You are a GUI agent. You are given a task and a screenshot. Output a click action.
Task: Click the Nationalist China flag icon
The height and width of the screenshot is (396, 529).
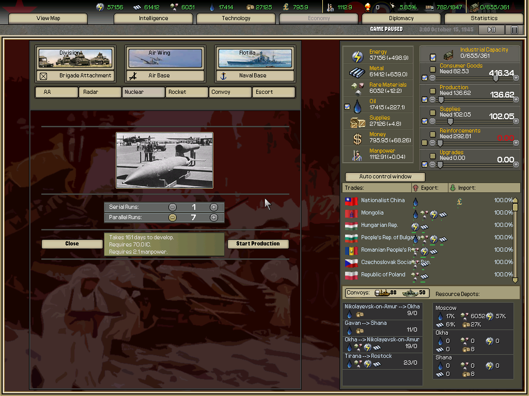(x=351, y=201)
